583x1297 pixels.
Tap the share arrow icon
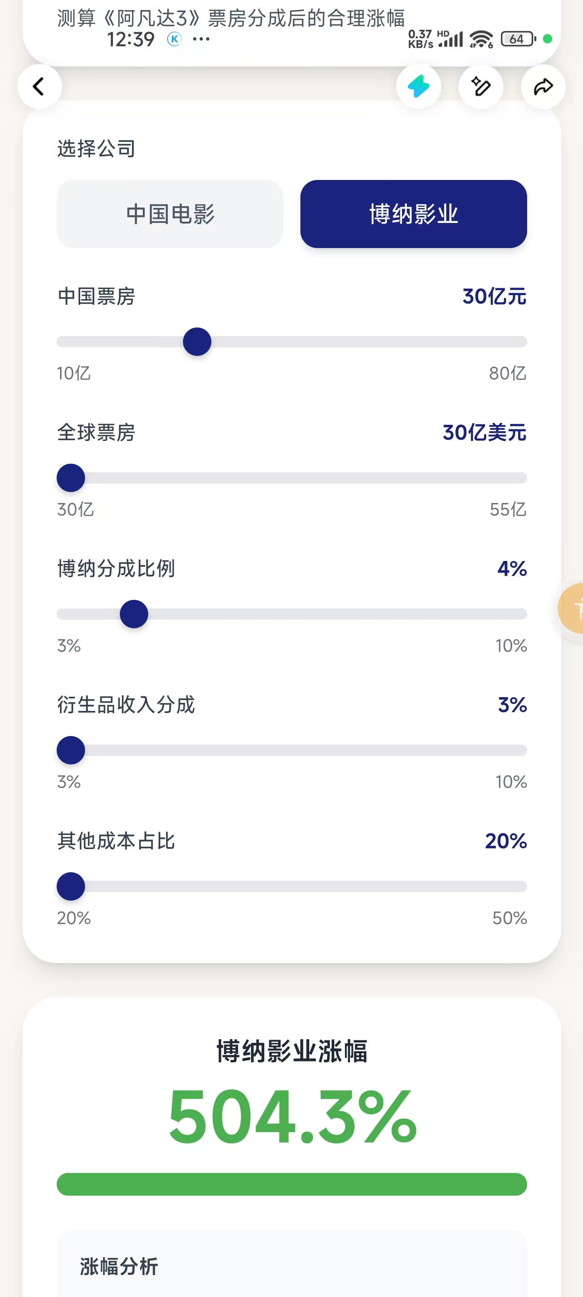[x=543, y=87]
